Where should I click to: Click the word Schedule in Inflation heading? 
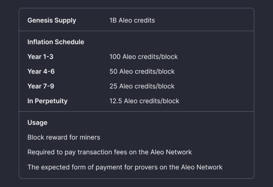coord(70,42)
